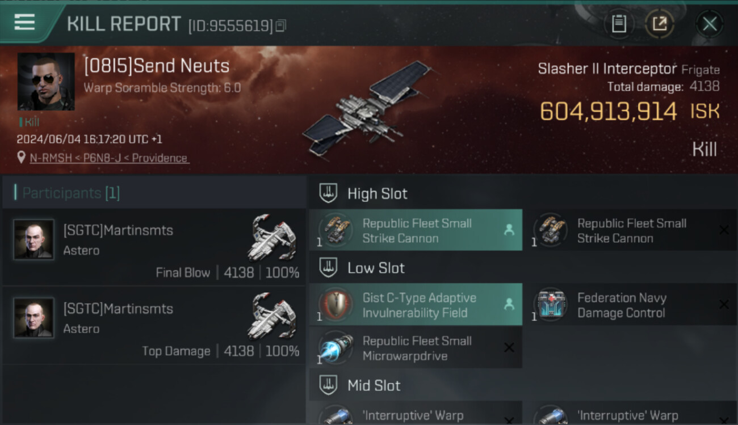
Task: Open Martinsmts Final Blow participant entry
Action: click(154, 247)
